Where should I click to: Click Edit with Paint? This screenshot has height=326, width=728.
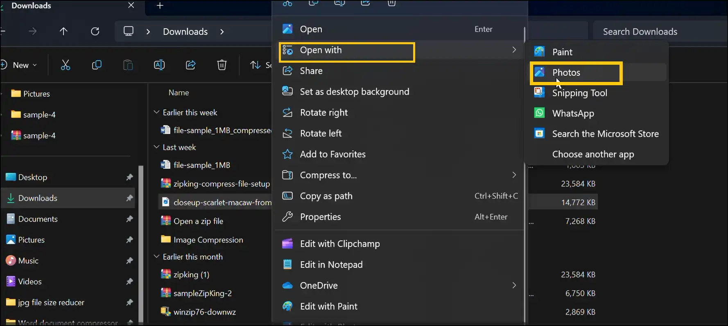[399, 307]
